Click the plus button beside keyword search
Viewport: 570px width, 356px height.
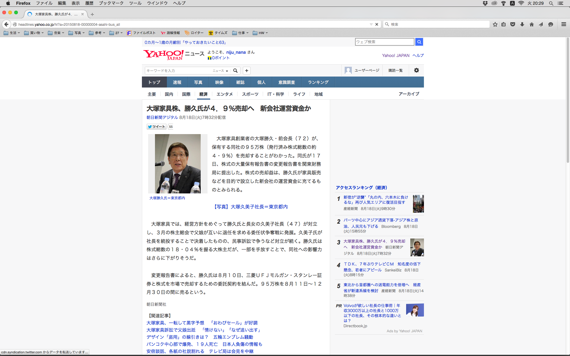[x=246, y=71]
